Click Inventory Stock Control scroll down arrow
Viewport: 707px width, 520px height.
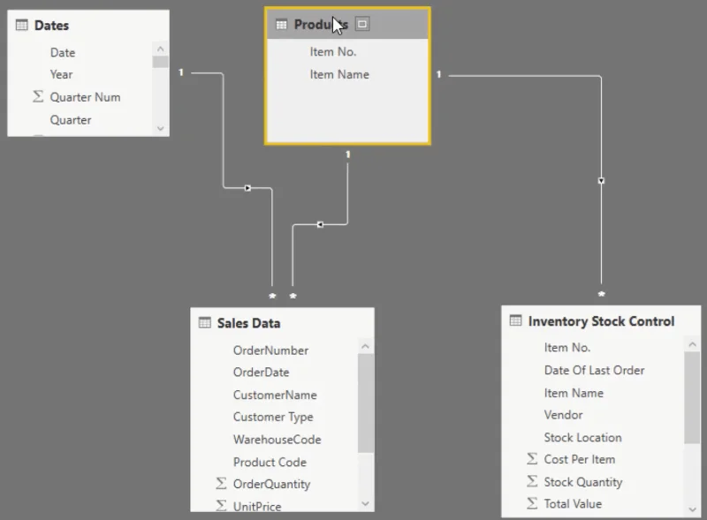click(693, 509)
